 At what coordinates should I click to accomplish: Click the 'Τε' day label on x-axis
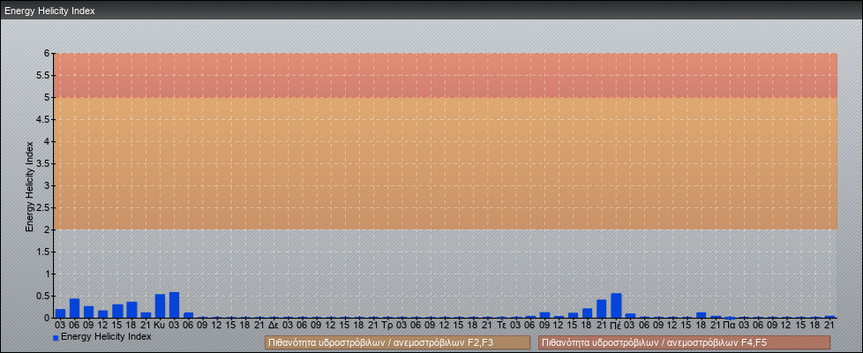[x=501, y=326]
